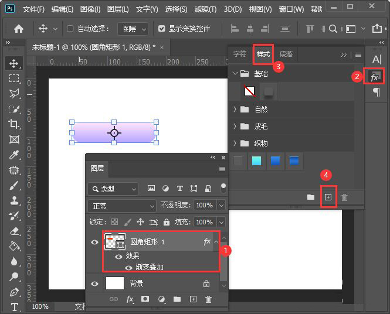Image resolution: width=390 pixels, height=314 pixels.
Task: Add layer style fx at Layers bottom
Action: tap(130, 299)
